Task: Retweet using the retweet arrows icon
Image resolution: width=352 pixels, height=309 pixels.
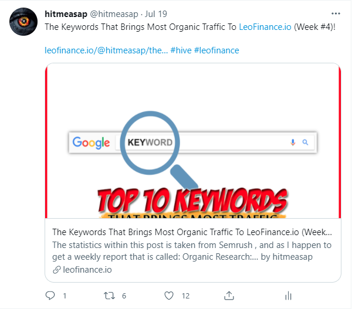Action: pos(109,296)
